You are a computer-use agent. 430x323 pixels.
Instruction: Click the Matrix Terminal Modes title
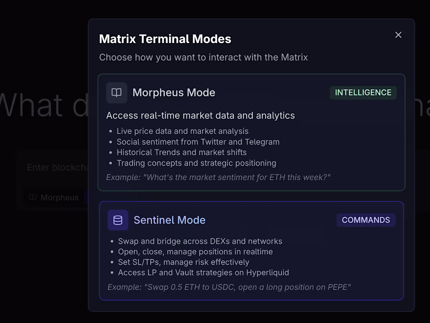pos(165,39)
